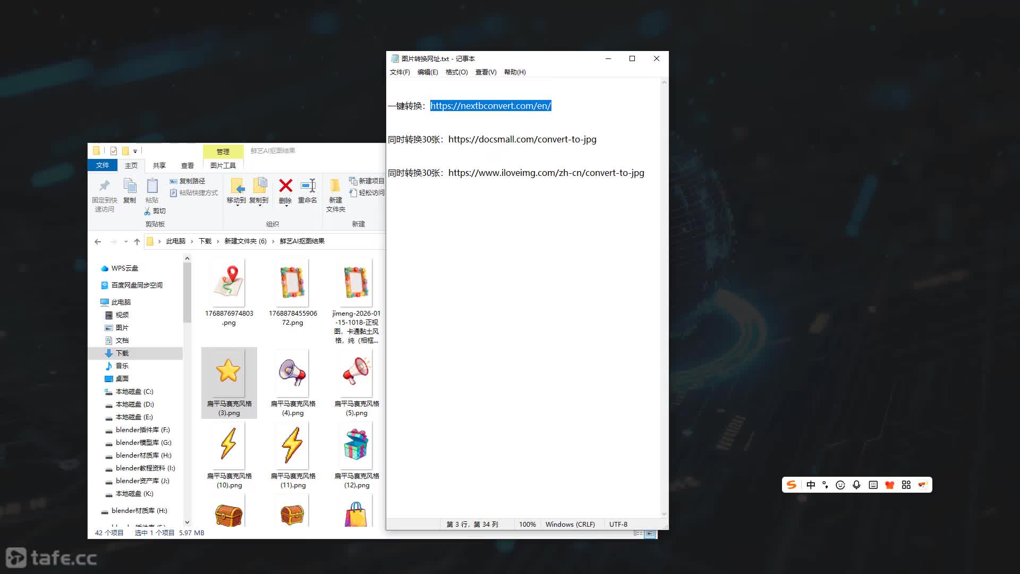Click the navigation pane vertical scrollbar
The width and height of the screenshot is (1020, 574).
pyautogui.click(x=187, y=391)
